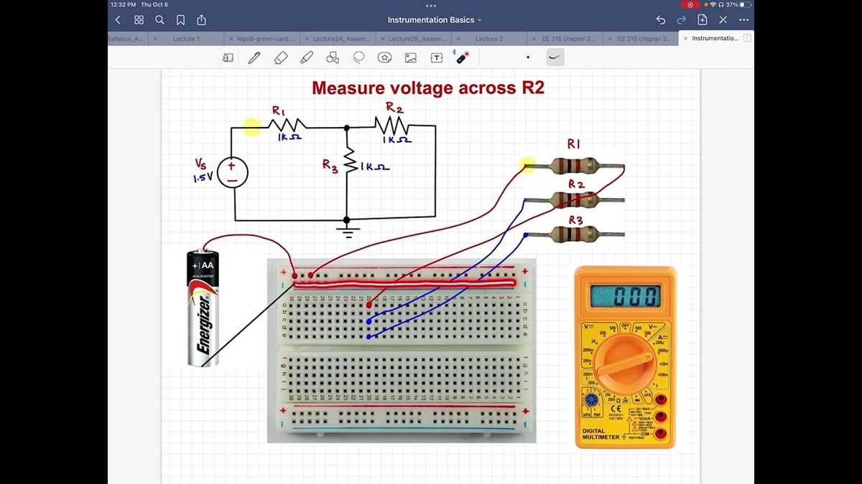Close the EE 215 chapter 3 tab
The height and width of the screenshot is (484, 862).
point(610,39)
